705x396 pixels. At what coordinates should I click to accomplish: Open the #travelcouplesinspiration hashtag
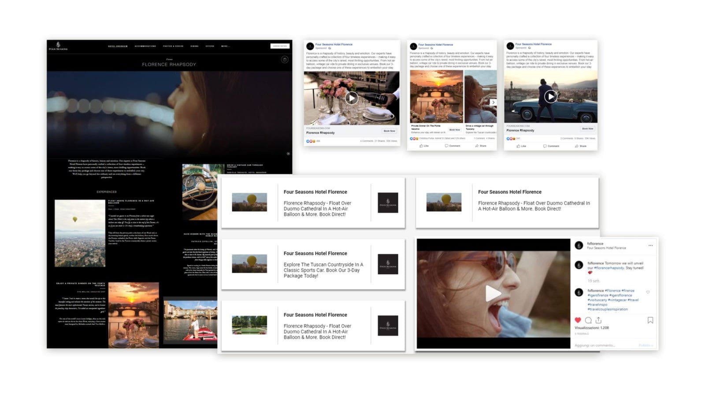pyautogui.click(x=608, y=309)
